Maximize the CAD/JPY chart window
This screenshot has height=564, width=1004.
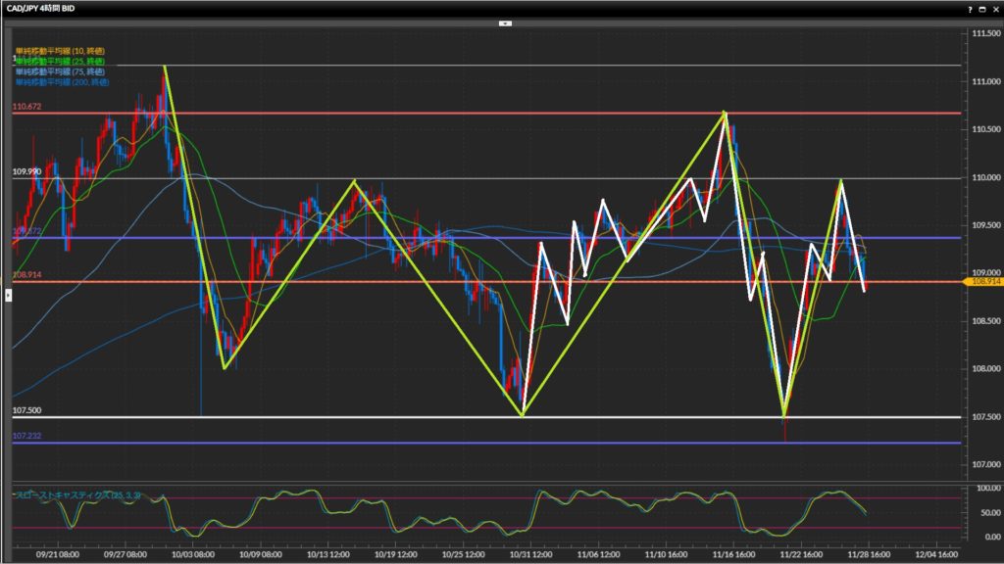tap(982, 8)
